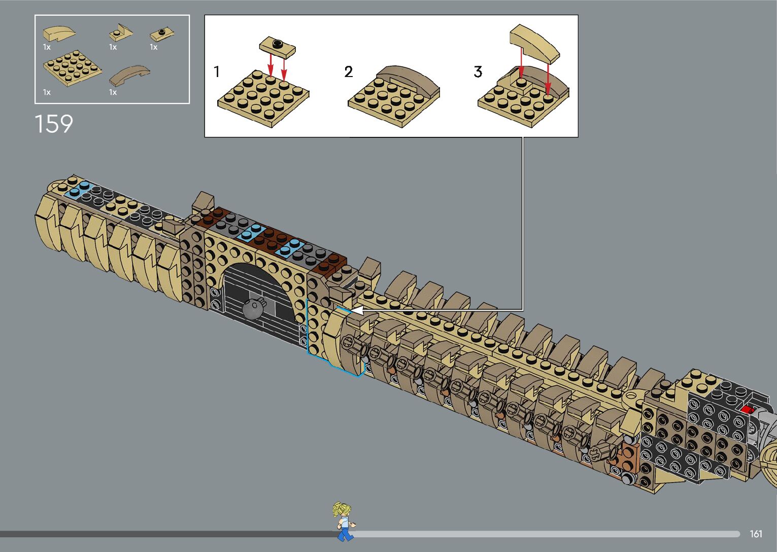Select sub-step 2 number label
This screenshot has height=552, width=777.
pos(348,71)
